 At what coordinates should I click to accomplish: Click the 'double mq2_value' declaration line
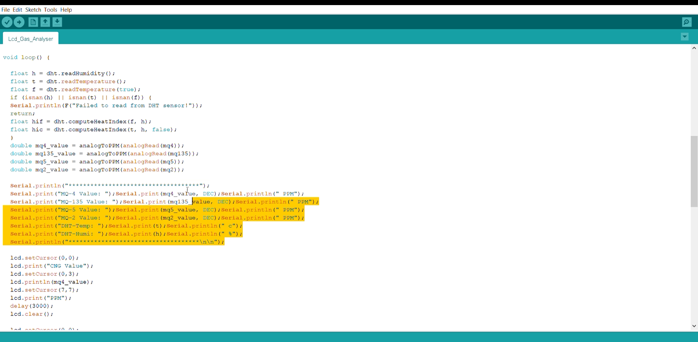97,170
